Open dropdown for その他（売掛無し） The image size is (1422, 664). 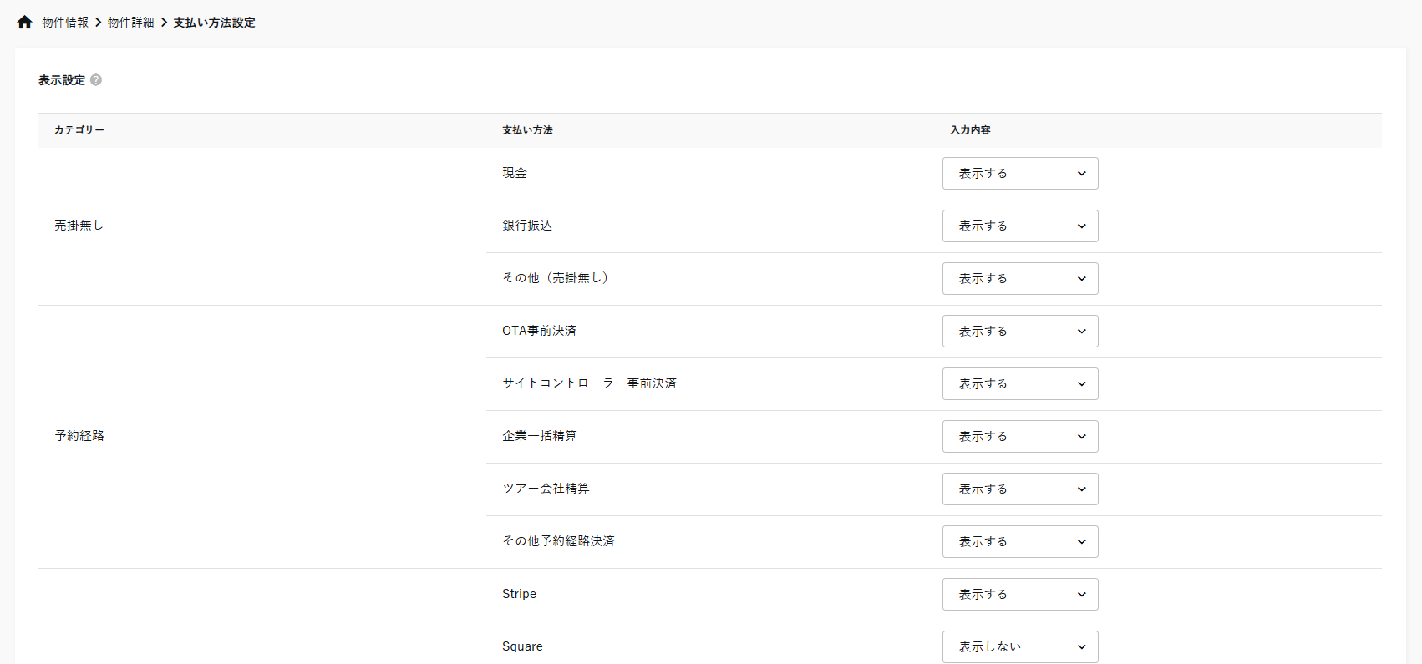pyautogui.click(x=1019, y=279)
